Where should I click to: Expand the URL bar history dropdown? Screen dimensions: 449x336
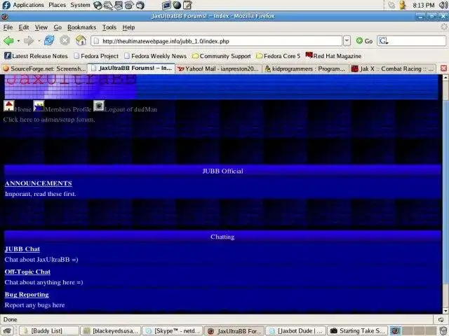coord(347,41)
